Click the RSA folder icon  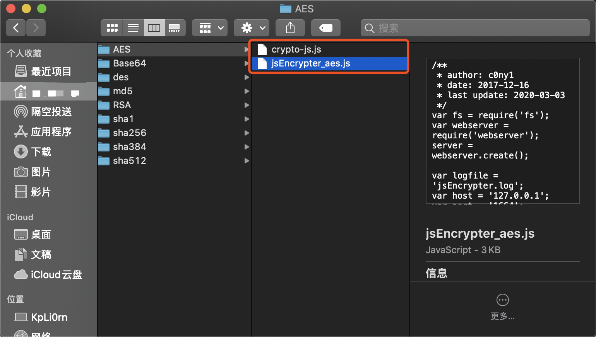point(104,105)
